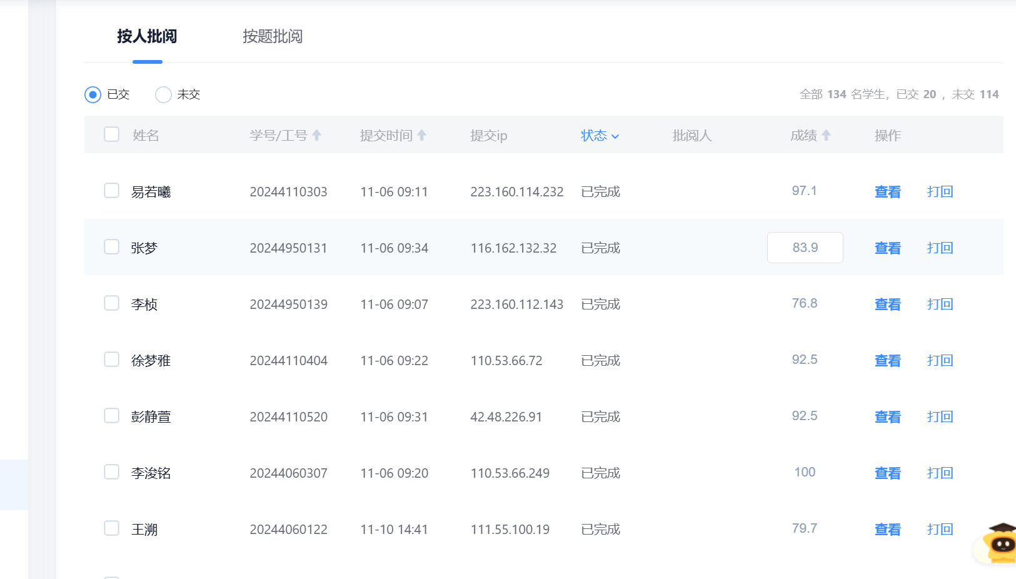Select the 未交 radio button
This screenshot has height=579, width=1016.
click(163, 94)
